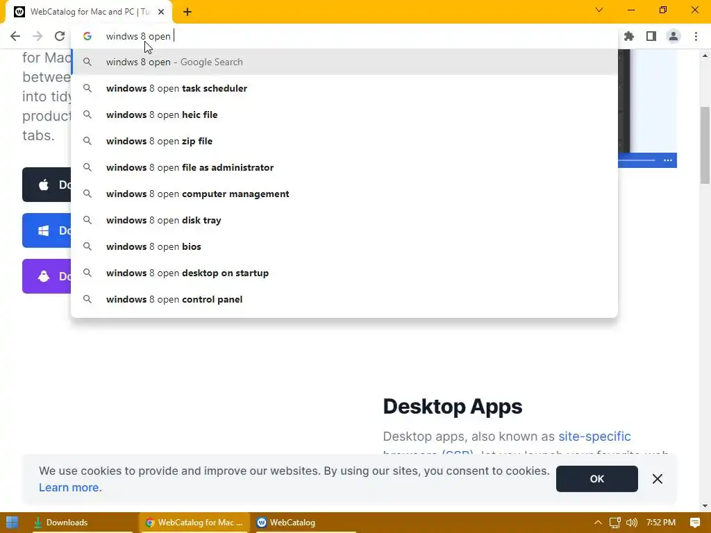Accept cookies with OK button
Image resolution: width=711 pixels, height=533 pixels.
click(596, 479)
